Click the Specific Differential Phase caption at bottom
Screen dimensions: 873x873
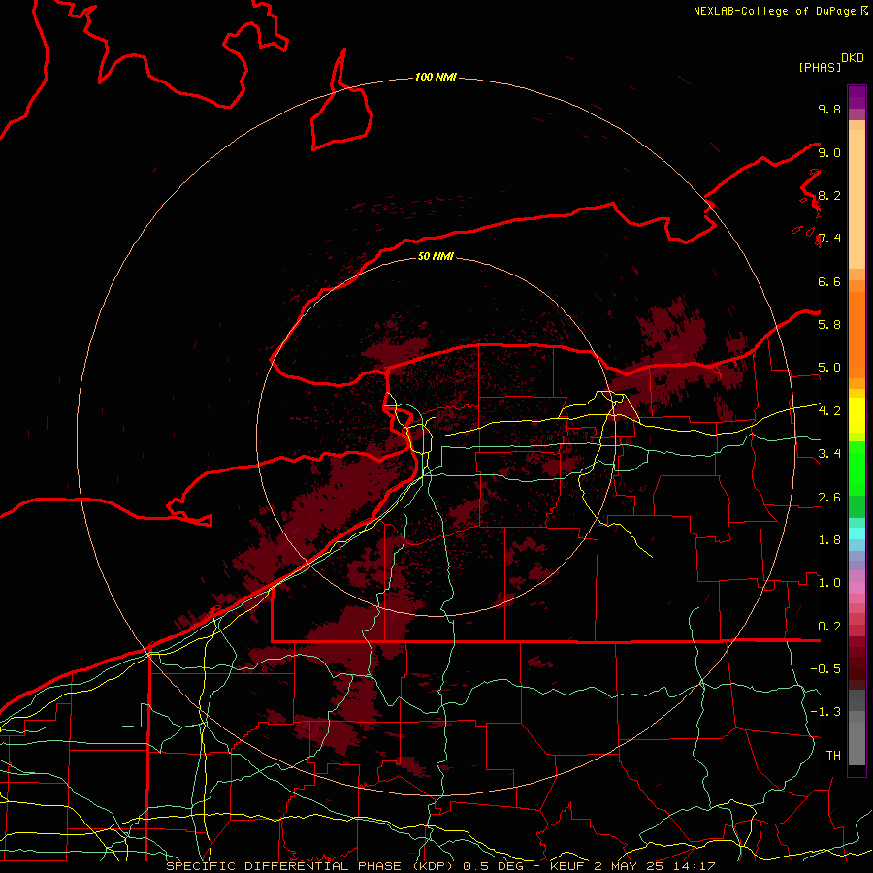click(x=440, y=866)
